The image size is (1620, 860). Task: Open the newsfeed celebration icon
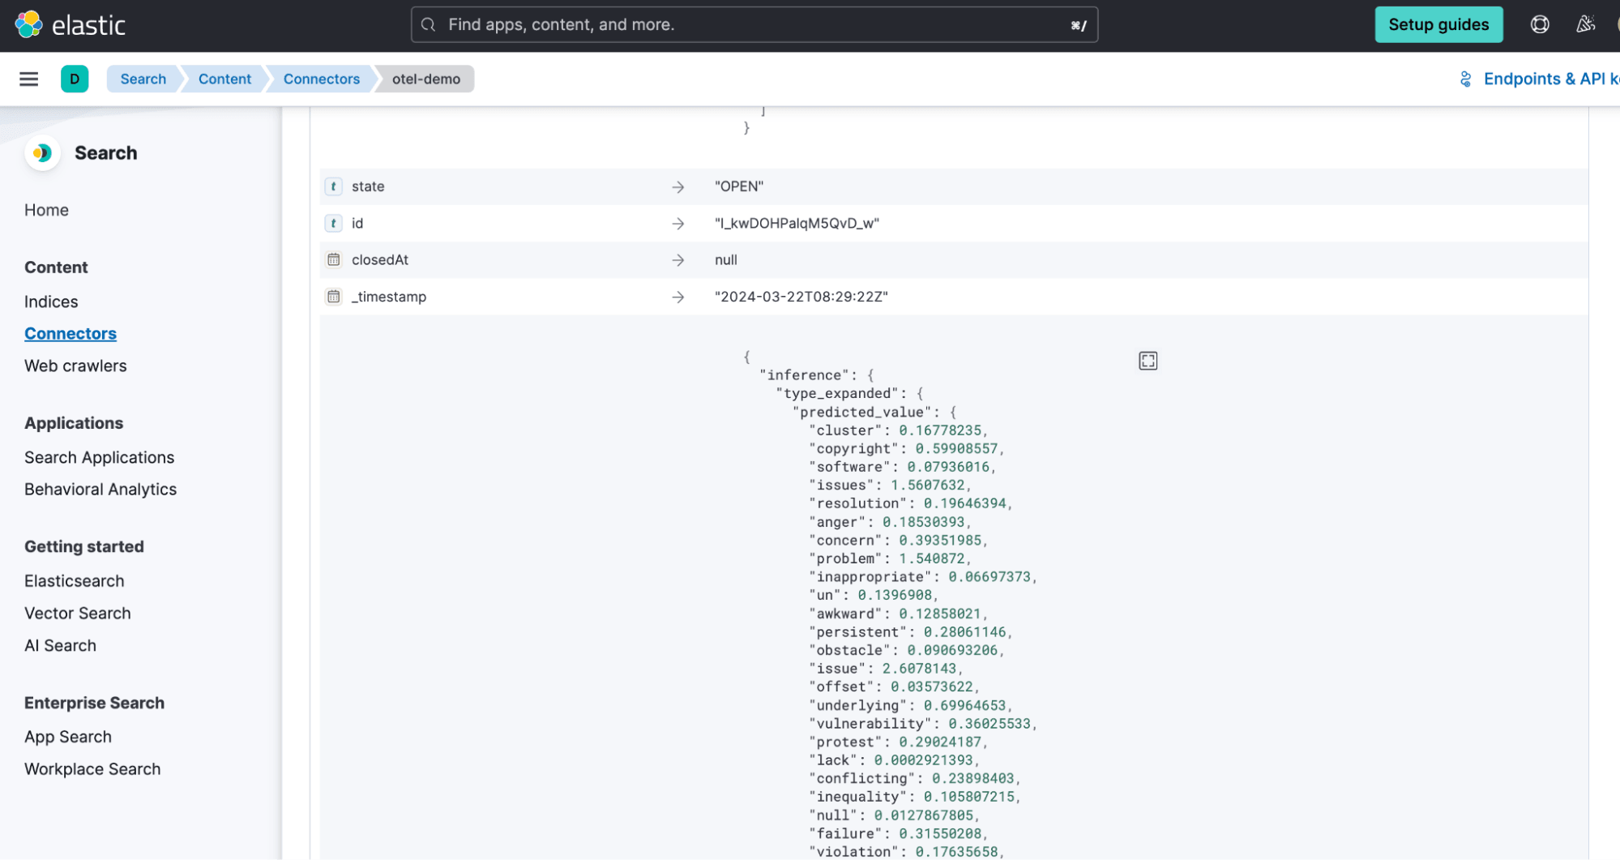click(x=1585, y=24)
